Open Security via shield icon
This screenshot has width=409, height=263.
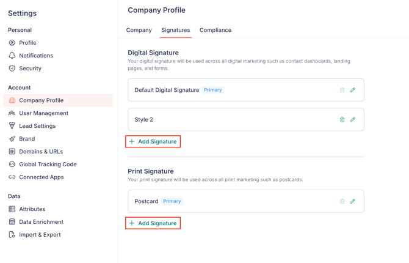[12, 69]
